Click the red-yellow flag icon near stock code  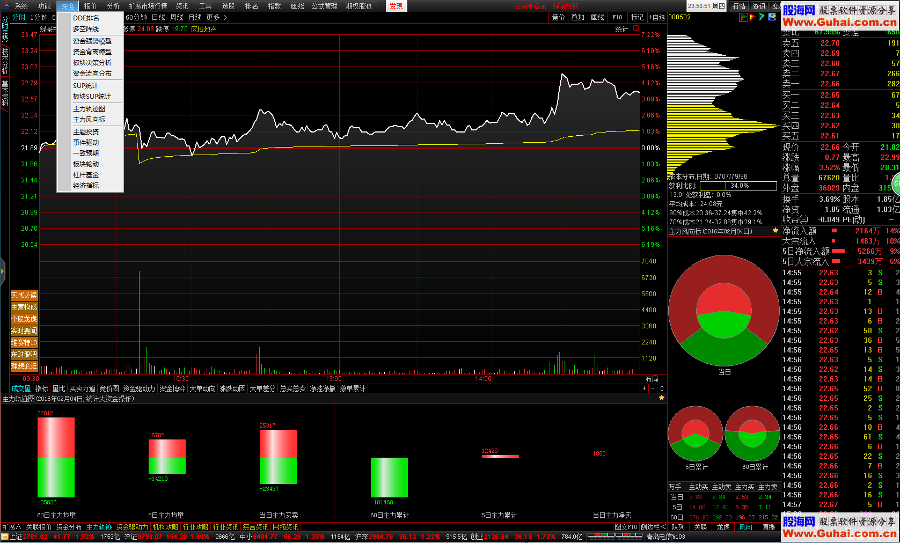[752, 17]
